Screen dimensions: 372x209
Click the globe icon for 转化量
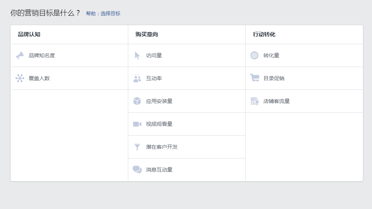pyautogui.click(x=254, y=55)
